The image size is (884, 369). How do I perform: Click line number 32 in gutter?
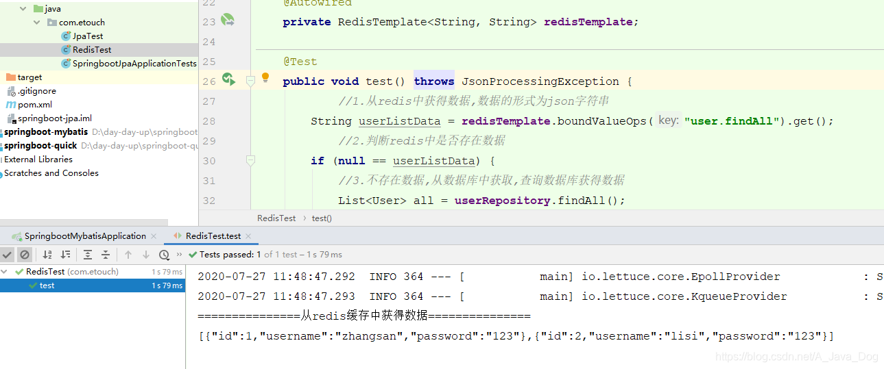[x=209, y=201]
